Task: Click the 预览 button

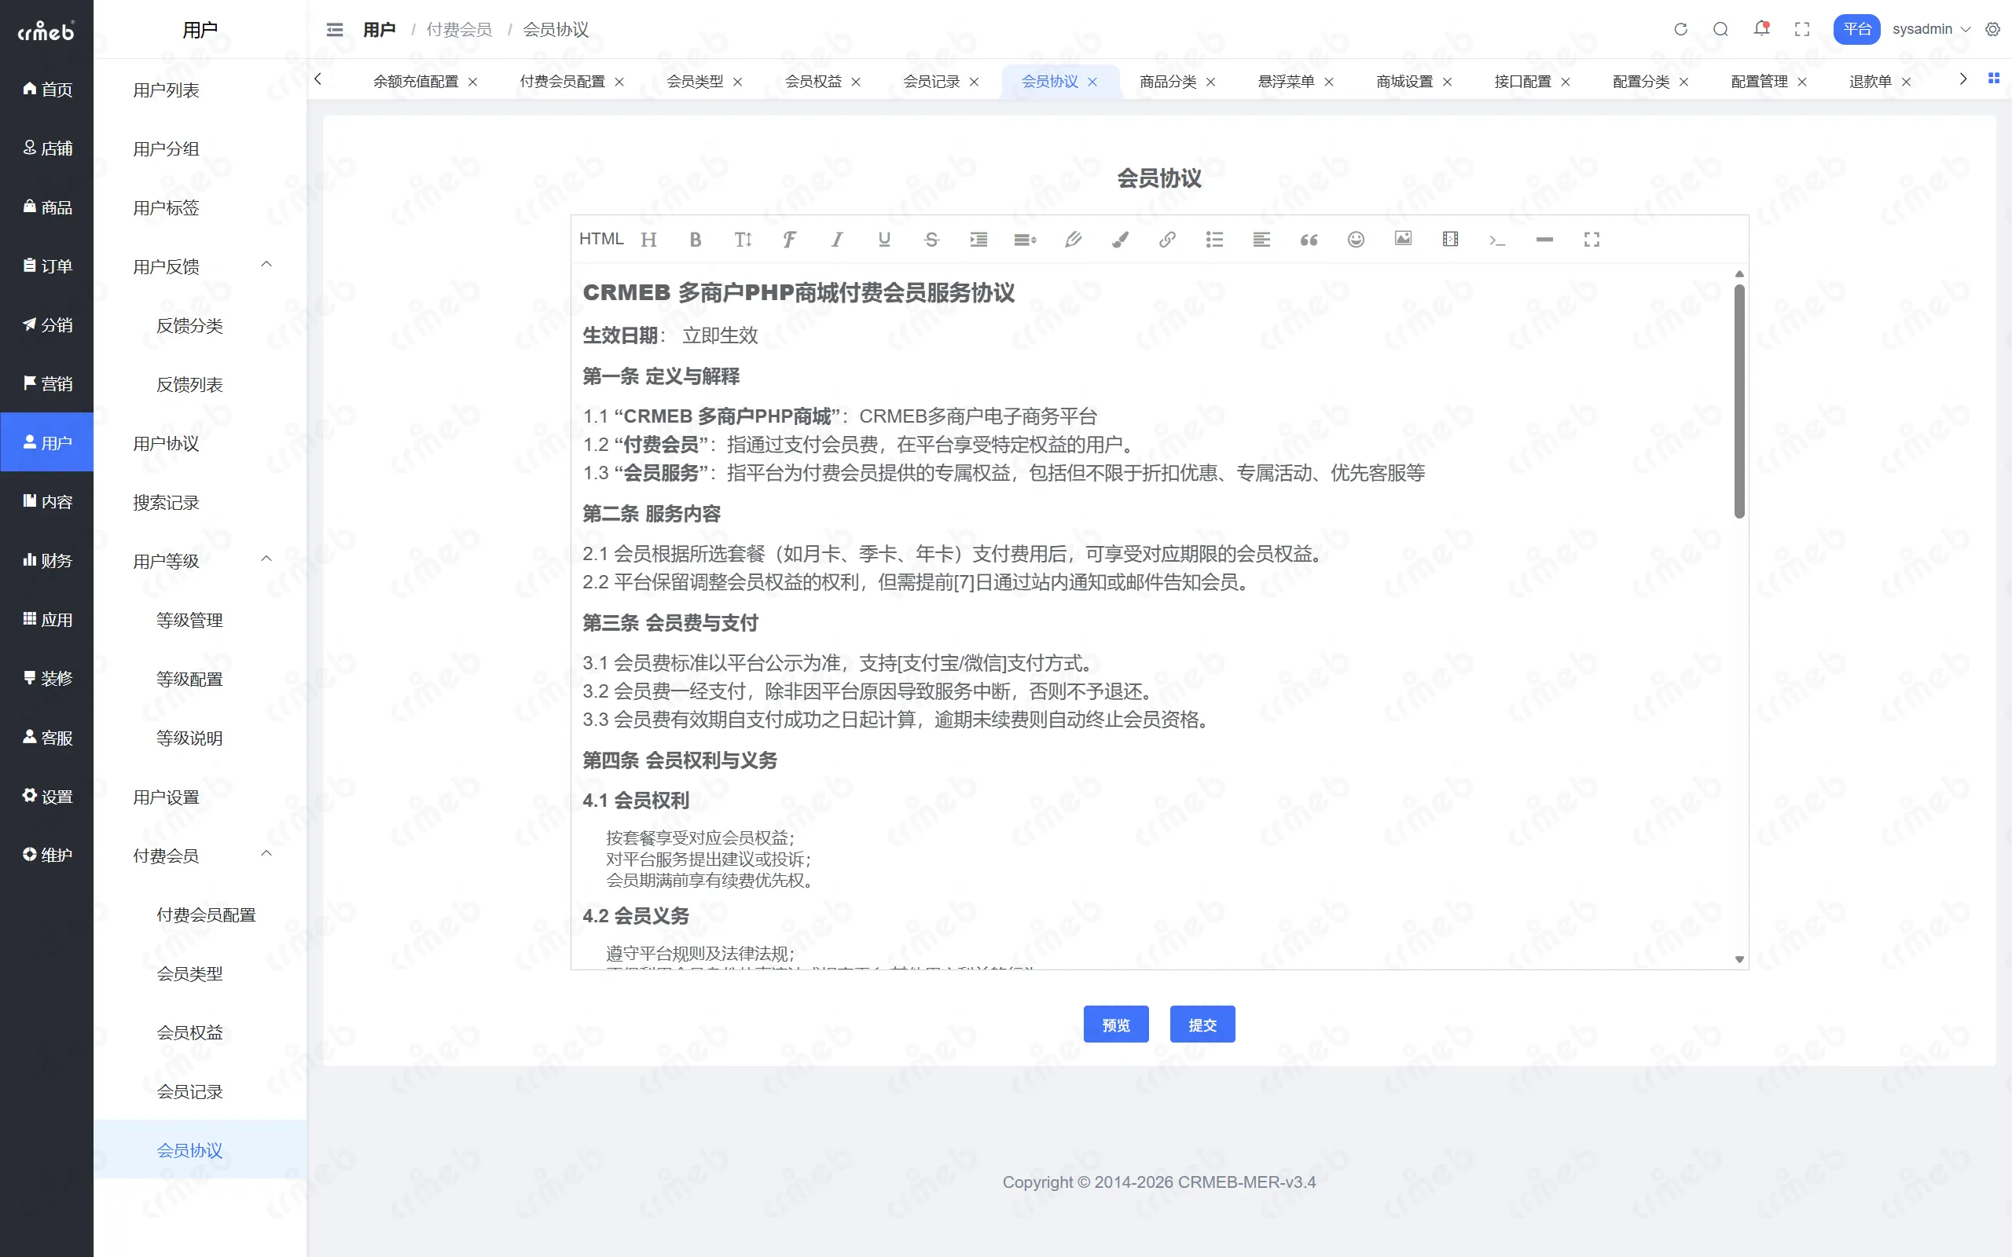Action: tap(1116, 1024)
